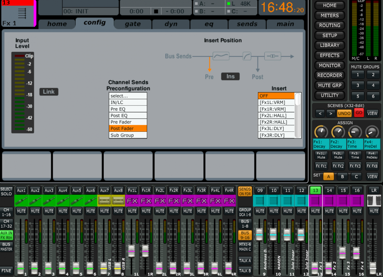The width and height of the screenshot is (383, 277).
Task: Click the bus 09 cyan channel icon
Action: (260, 201)
